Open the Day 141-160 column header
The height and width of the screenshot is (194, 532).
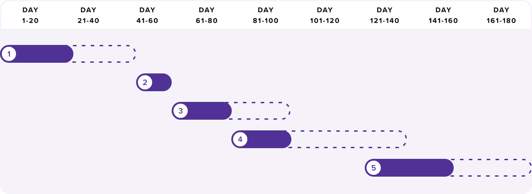tap(443, 15)
